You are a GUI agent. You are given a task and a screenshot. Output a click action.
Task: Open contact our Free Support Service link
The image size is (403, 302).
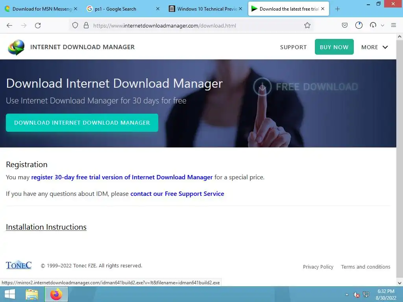point(177,193)
